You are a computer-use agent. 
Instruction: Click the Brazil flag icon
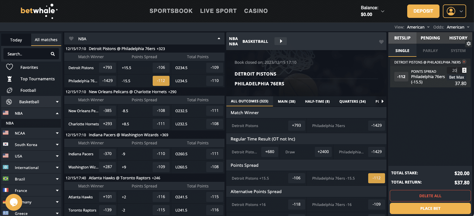coord(6,179)
